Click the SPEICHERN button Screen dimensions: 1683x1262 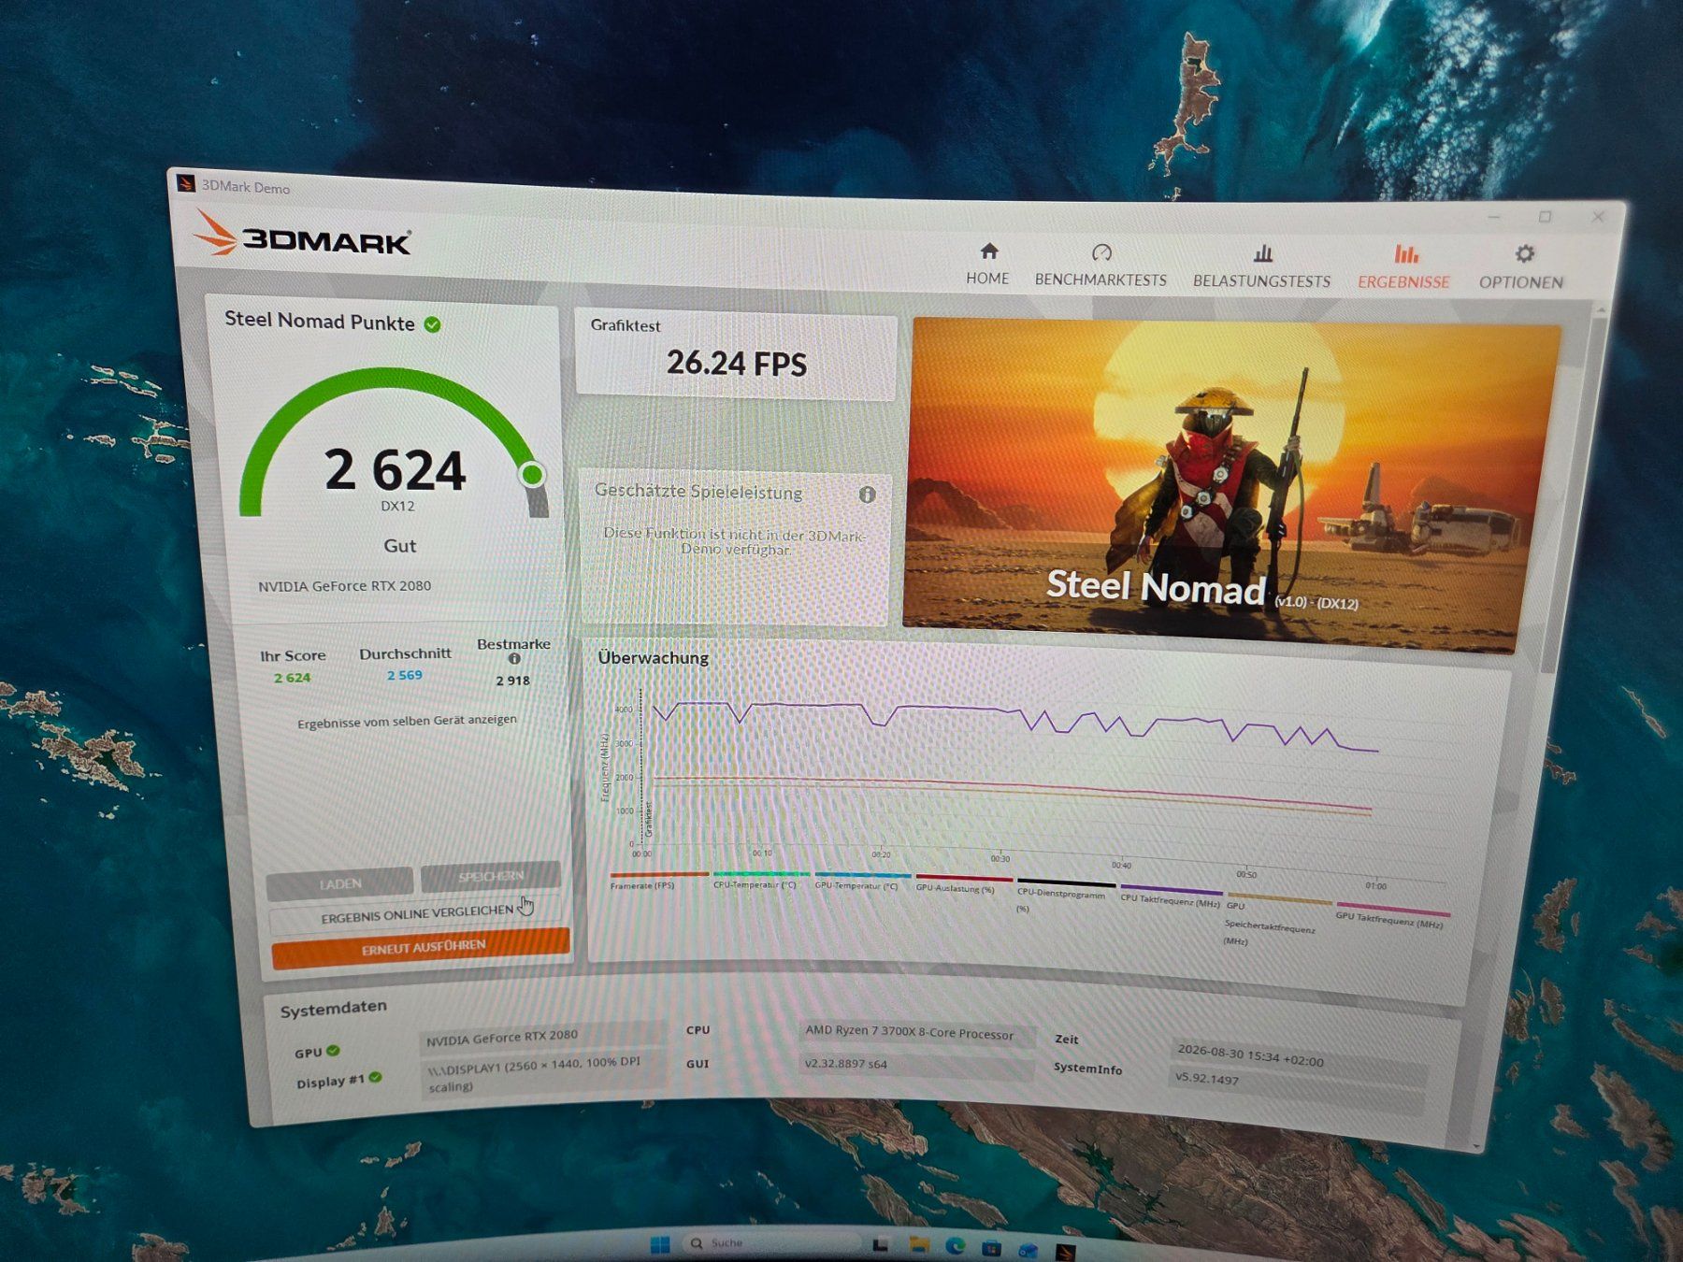coord(491,877)
